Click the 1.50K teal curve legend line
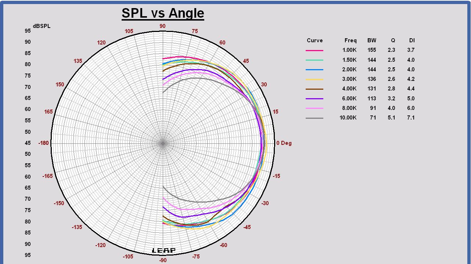The image size is (471, 264). 314,60
